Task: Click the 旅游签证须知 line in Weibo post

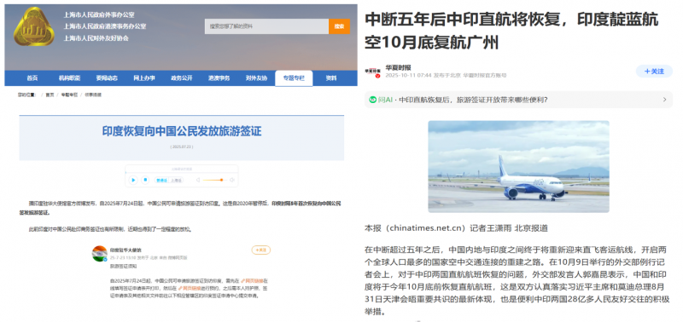Action: (x=123, y=266)
